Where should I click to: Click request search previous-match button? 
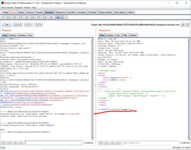coord(9,143)
